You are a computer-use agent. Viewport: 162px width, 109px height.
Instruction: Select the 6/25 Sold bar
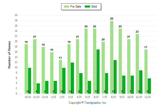(x=98, y=72)
